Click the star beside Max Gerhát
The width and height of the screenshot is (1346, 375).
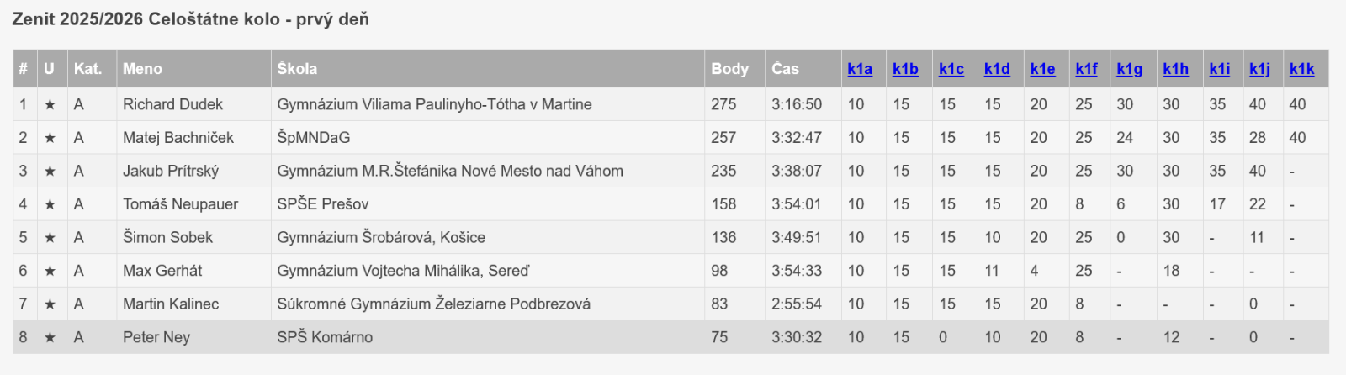(50, 271)
